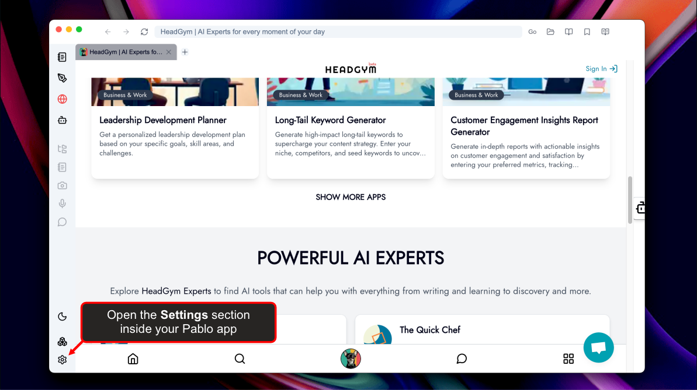Open the Leadership Development Planner card
Viewport: 697px width, 390px height.
coord(175,128)
